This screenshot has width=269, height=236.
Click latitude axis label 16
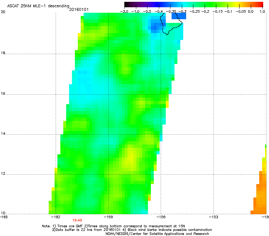pyautogui.click(x=3, y=94)
